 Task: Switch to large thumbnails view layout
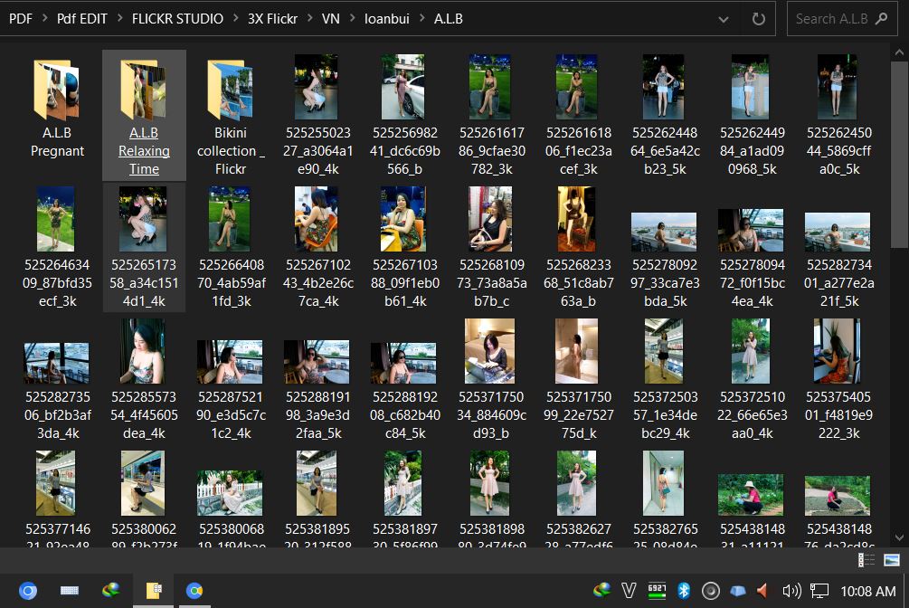pyautogui.click(x=892, y=560)
